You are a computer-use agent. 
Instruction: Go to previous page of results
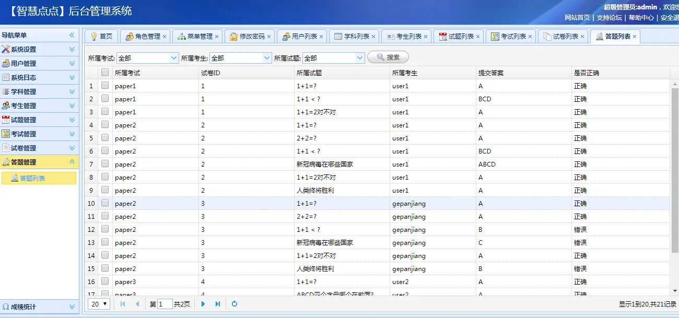click(x=137, y=304)
